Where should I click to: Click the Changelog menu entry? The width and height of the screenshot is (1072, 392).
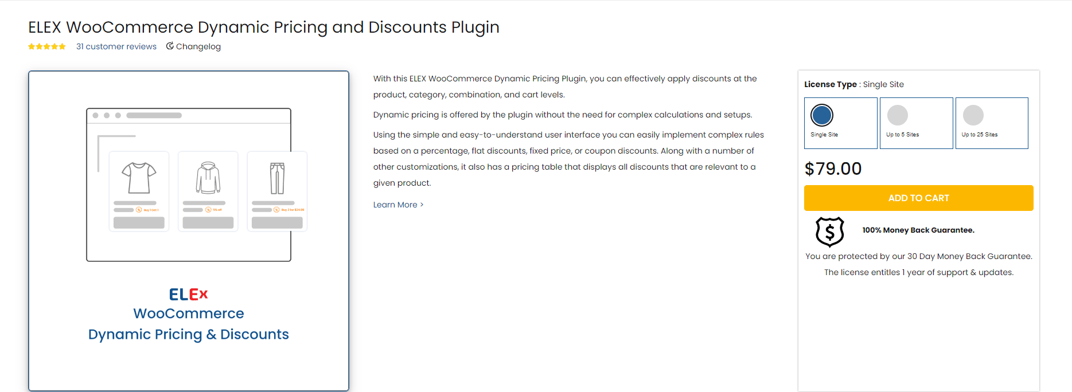pyautogui.click(x=198, y=46)
